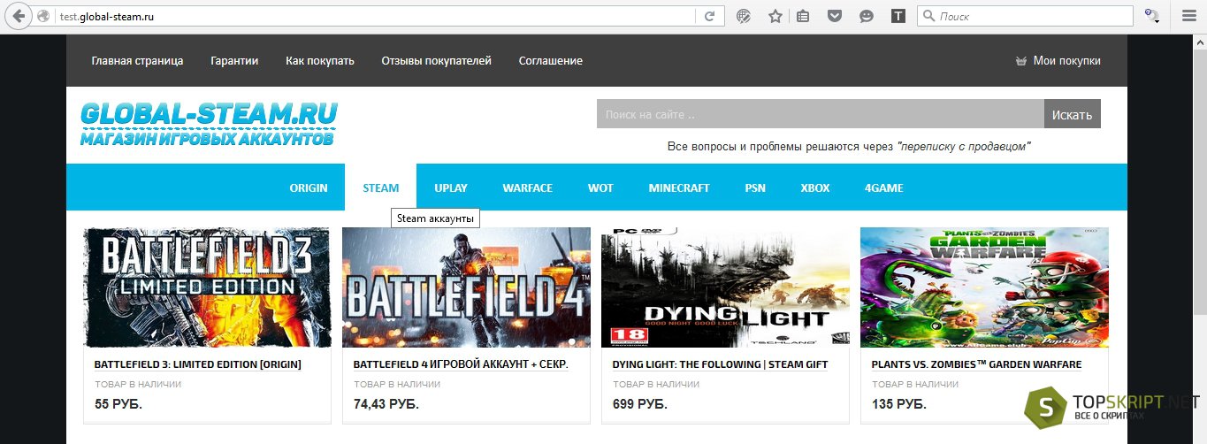Select the ORIGIN category tab

(x=309, y=188)
